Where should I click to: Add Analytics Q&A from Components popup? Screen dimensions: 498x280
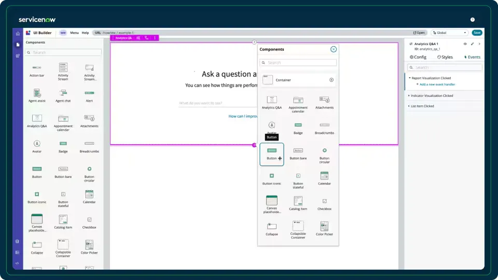click(x=271, y=103)
